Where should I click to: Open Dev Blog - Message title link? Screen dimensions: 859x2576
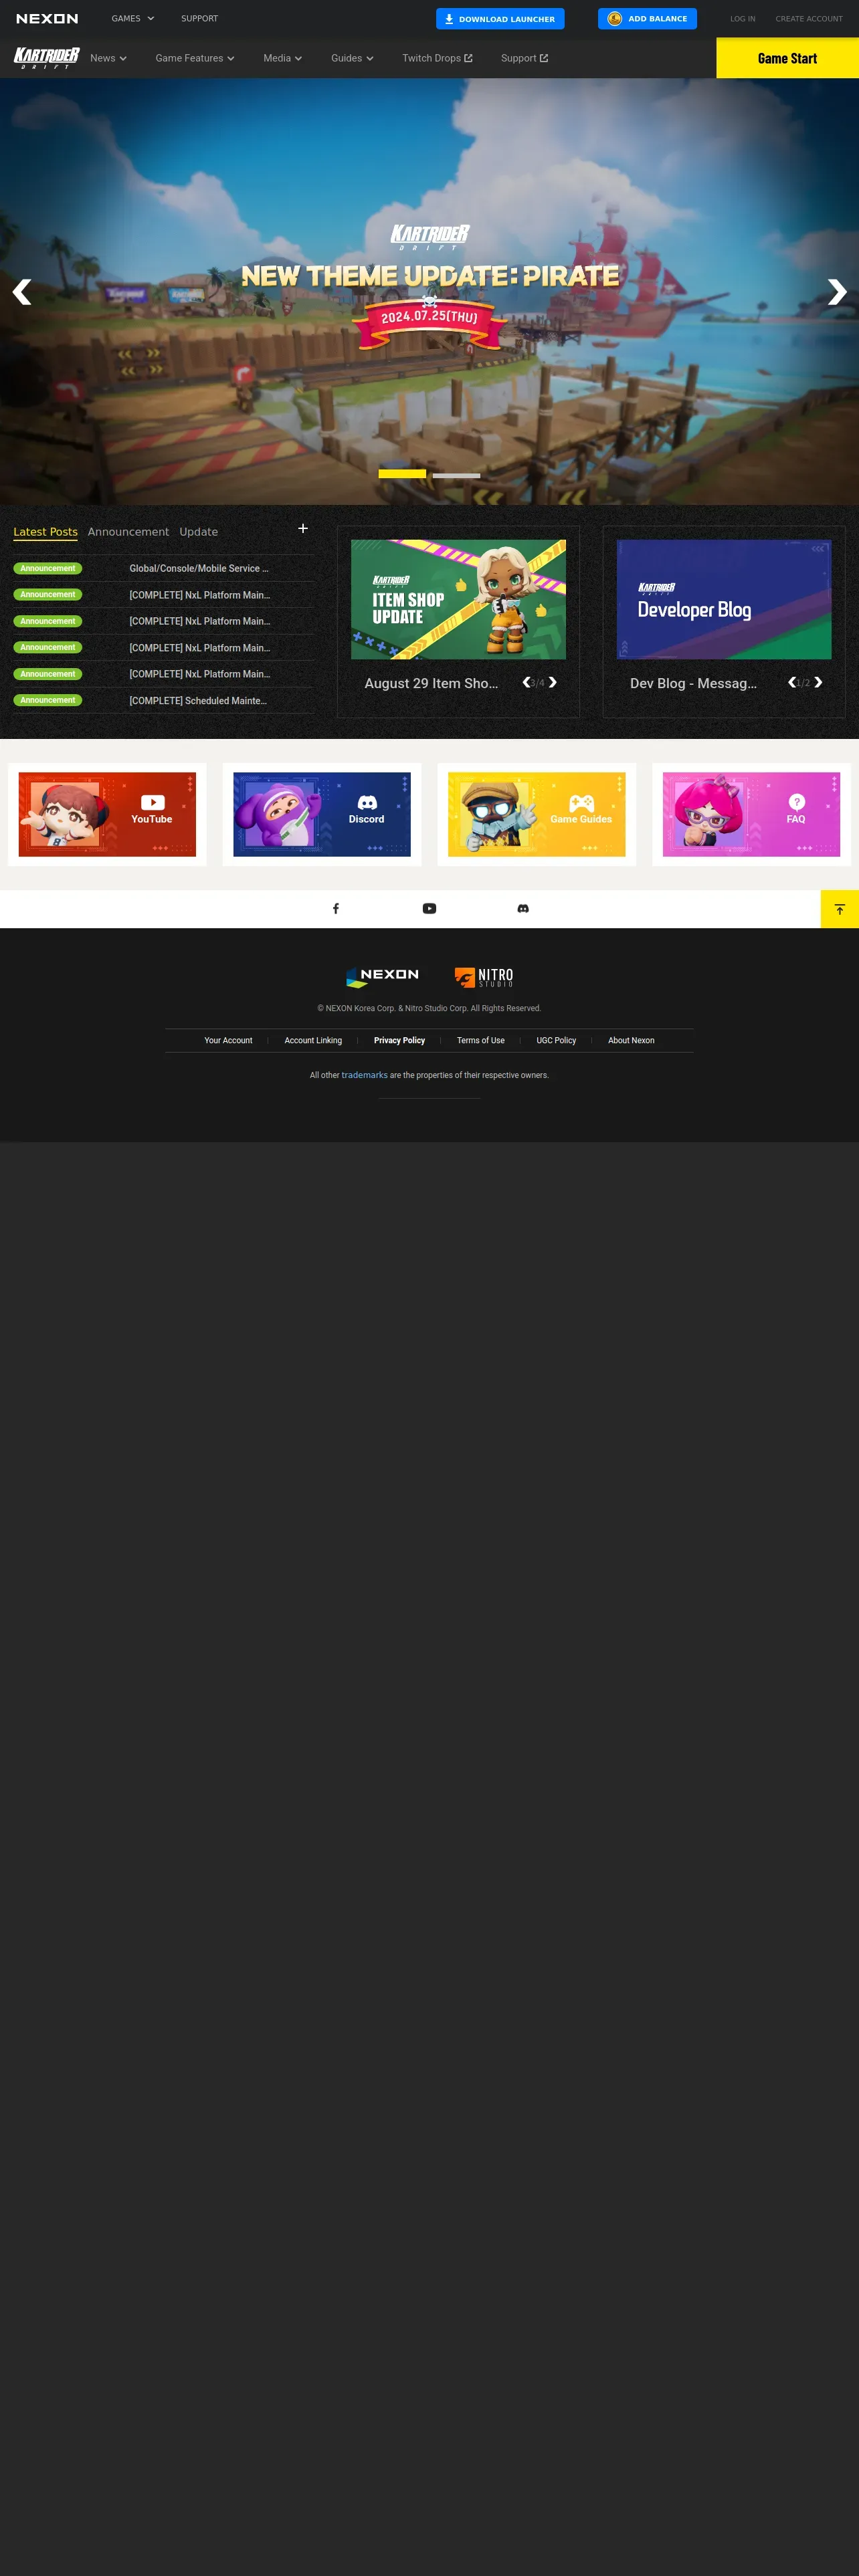tap(693, 683)
